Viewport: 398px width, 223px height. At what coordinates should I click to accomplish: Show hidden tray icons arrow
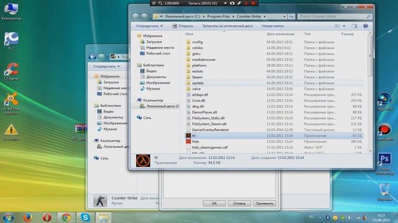[320, 217]
